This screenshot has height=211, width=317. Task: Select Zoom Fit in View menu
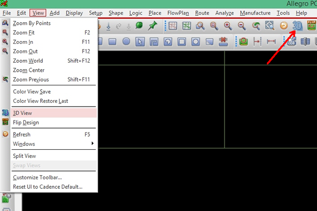[x=54, y=32]
